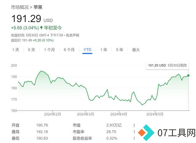Click the 160 y-axis label
This screenshot has height=143, width=196.
click(x=14, y=111)
